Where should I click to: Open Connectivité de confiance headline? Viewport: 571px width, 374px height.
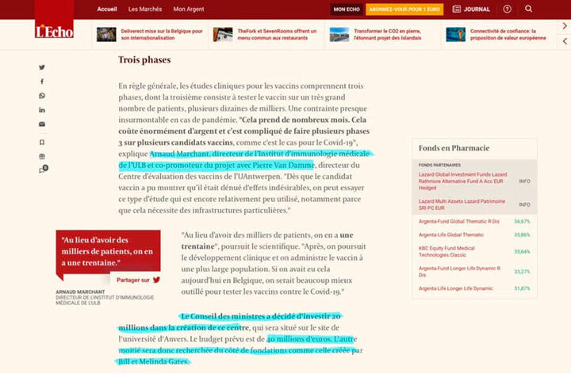pos(508,35)
